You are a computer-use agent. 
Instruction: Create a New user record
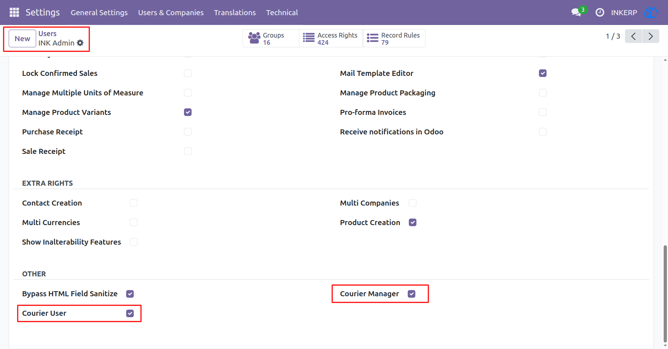point(22,39)
